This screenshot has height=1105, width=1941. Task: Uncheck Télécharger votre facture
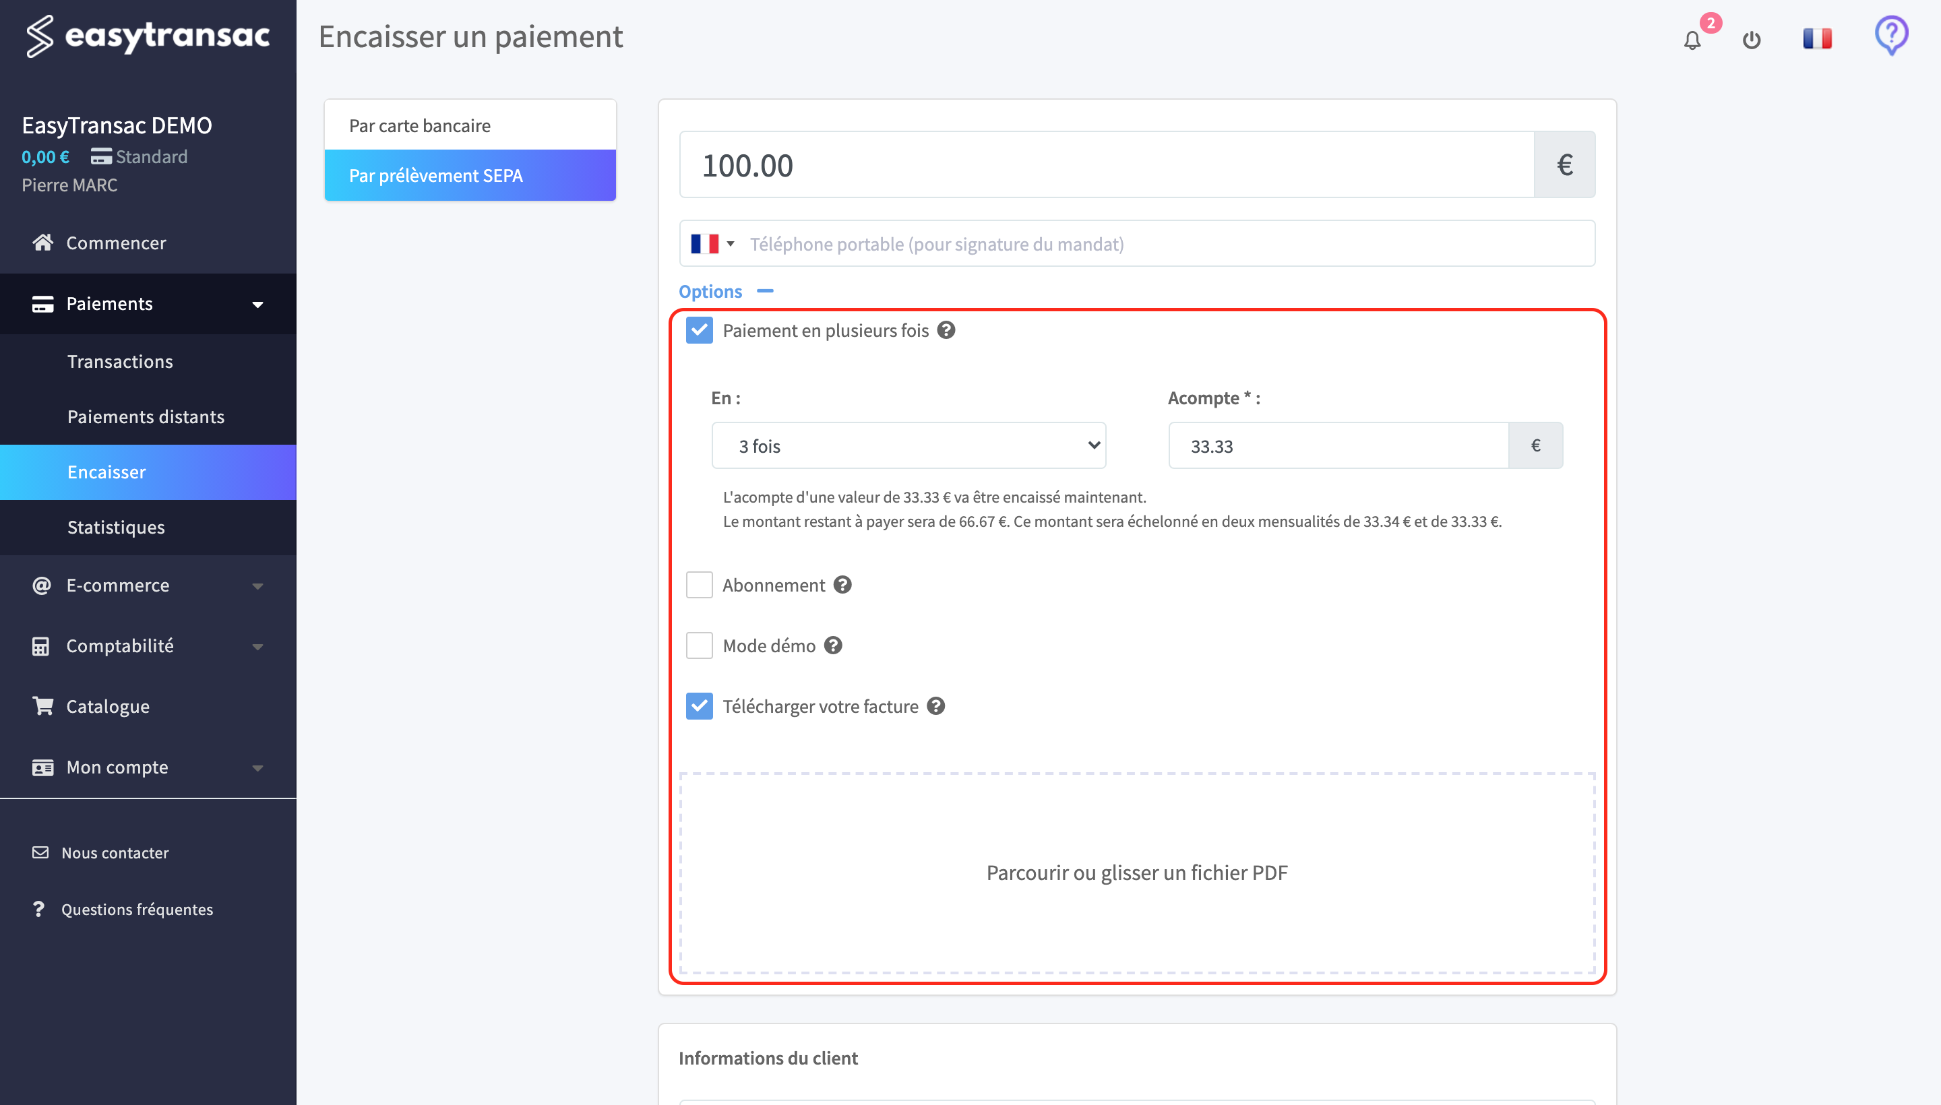tap(699, 706)
